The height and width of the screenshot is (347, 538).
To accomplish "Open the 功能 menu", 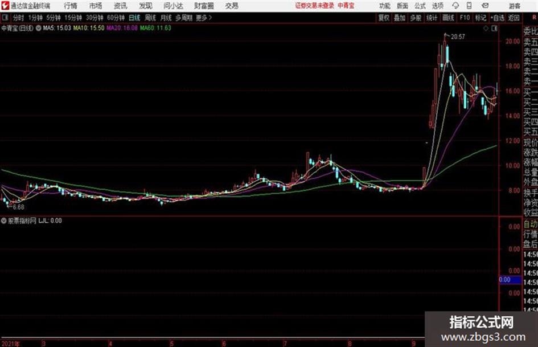I will coord(385,6).
